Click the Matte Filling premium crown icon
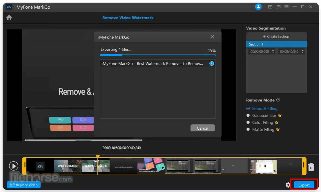321x192 pixels. click(x=278, y=129)
